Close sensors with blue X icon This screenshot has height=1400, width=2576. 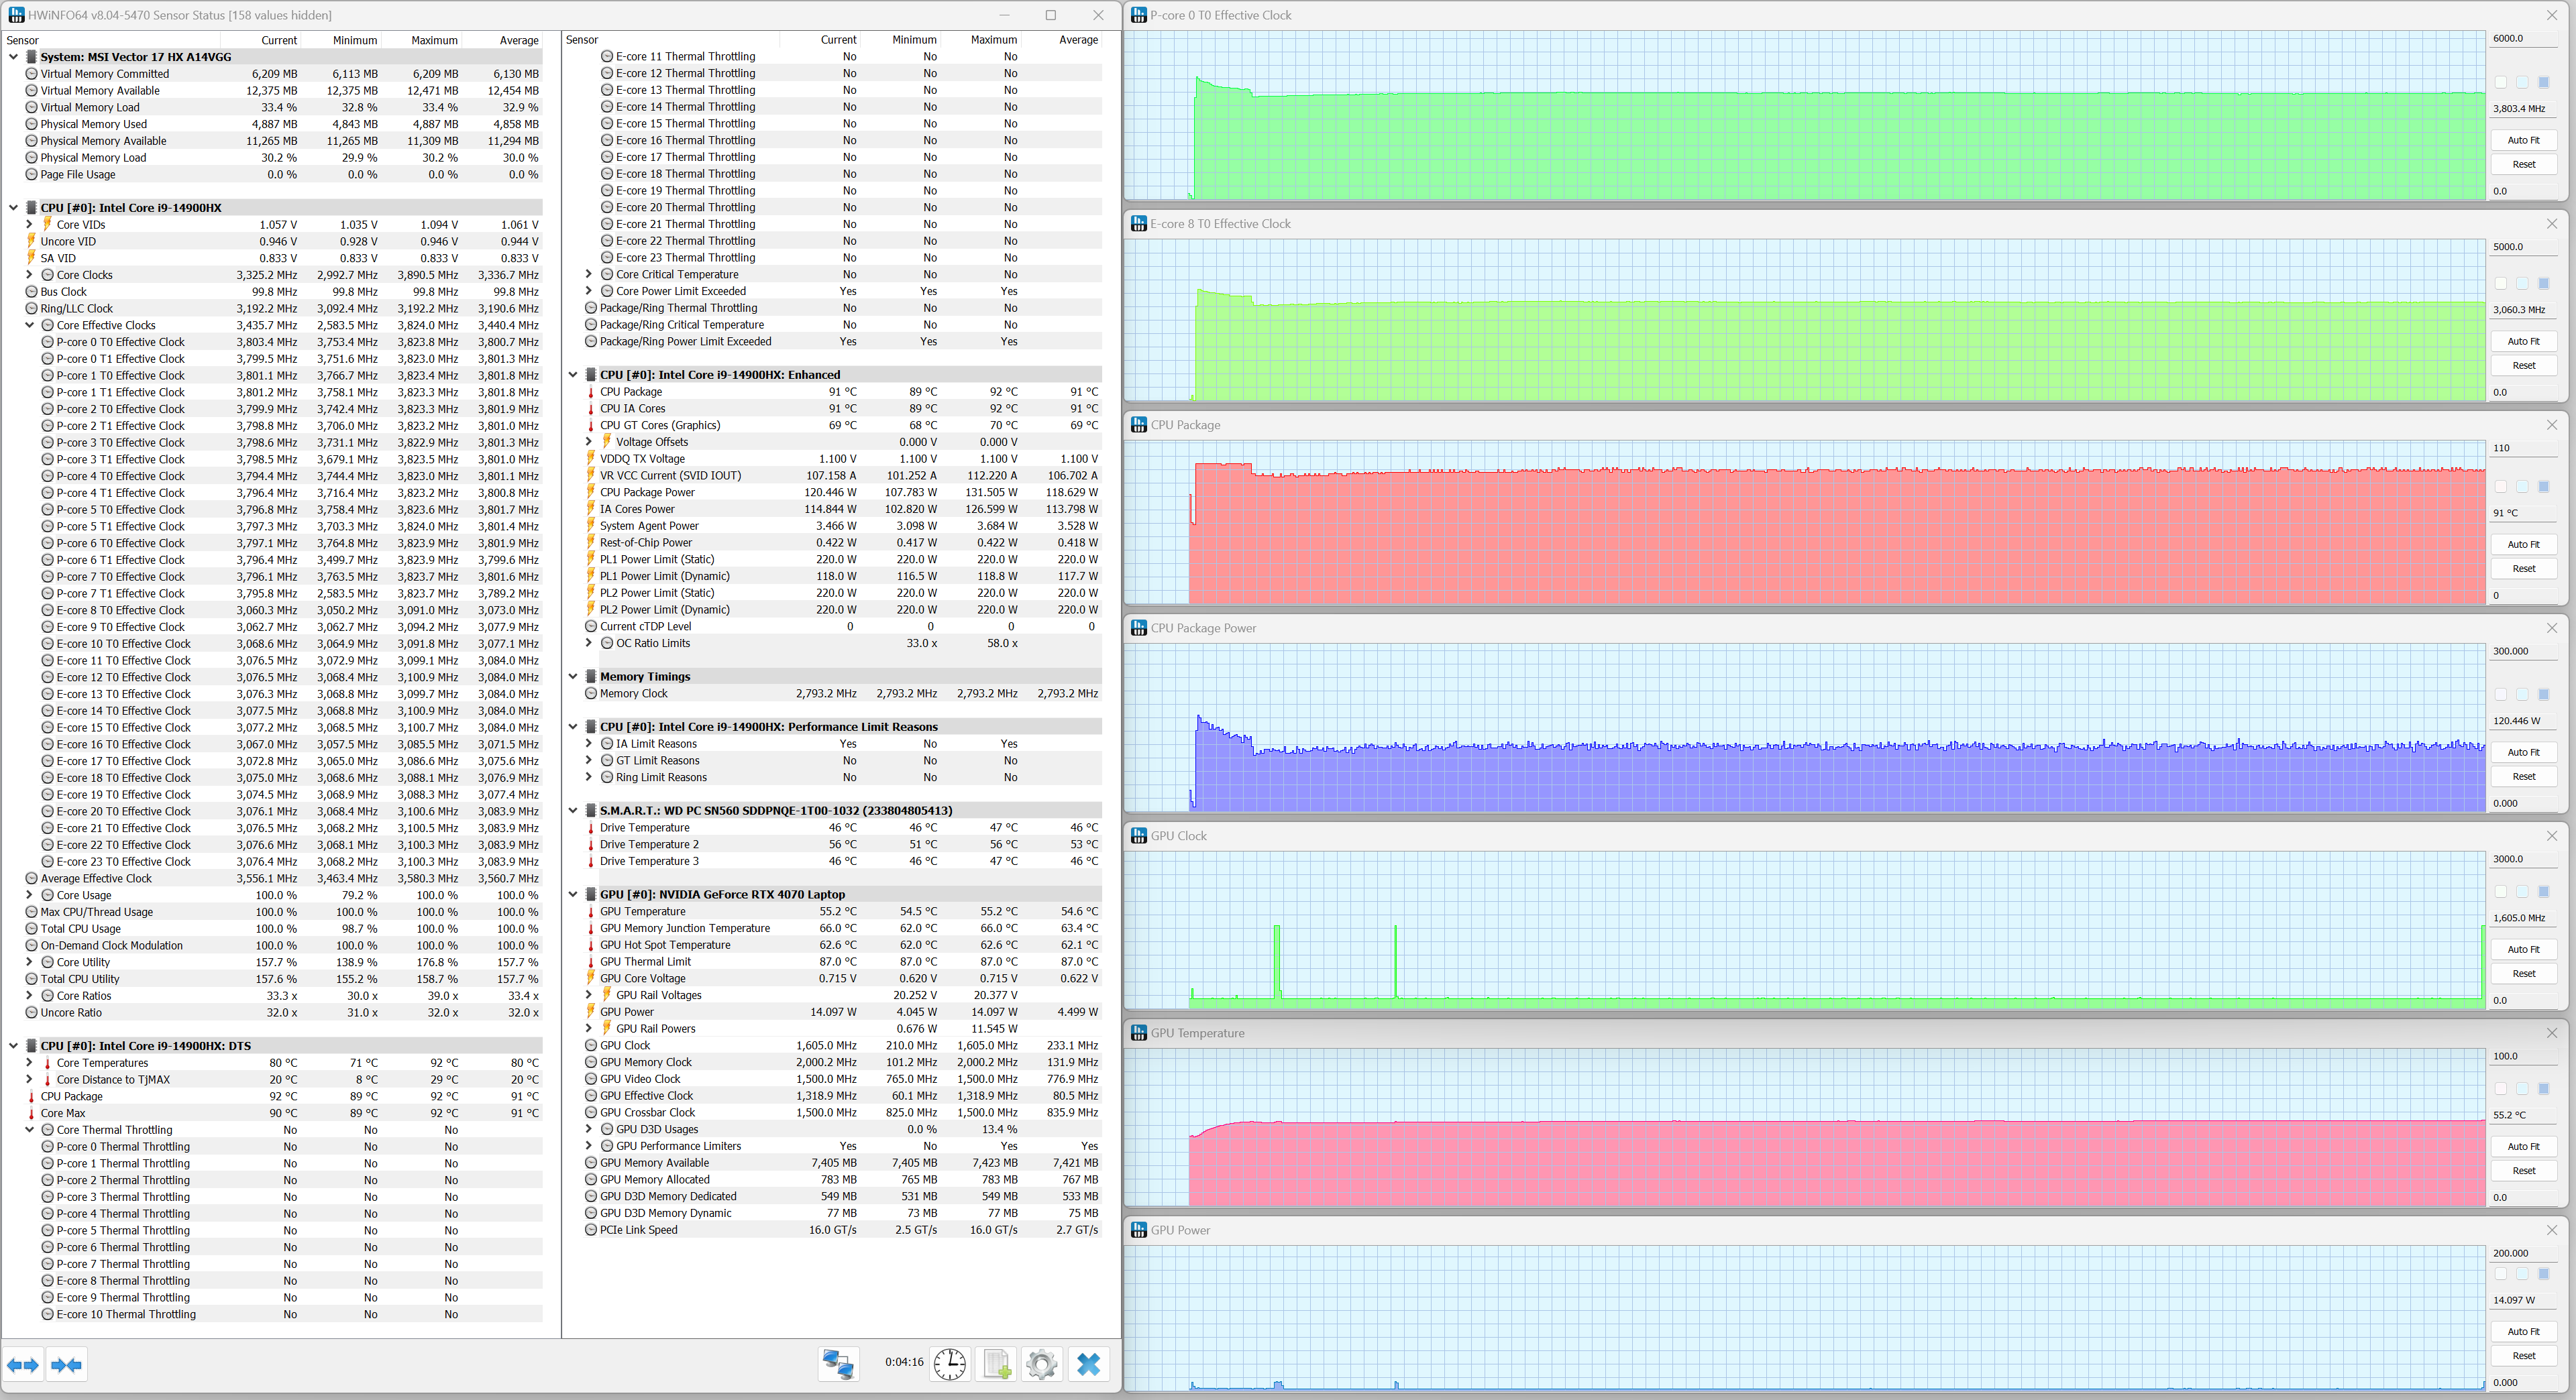coord(1088,1363)
